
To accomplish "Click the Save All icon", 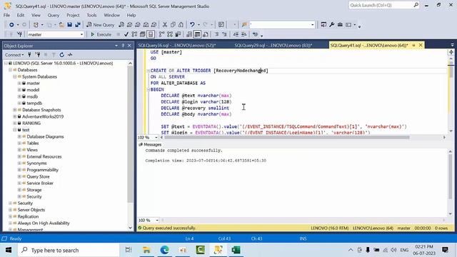I will [x=78, y=25].
